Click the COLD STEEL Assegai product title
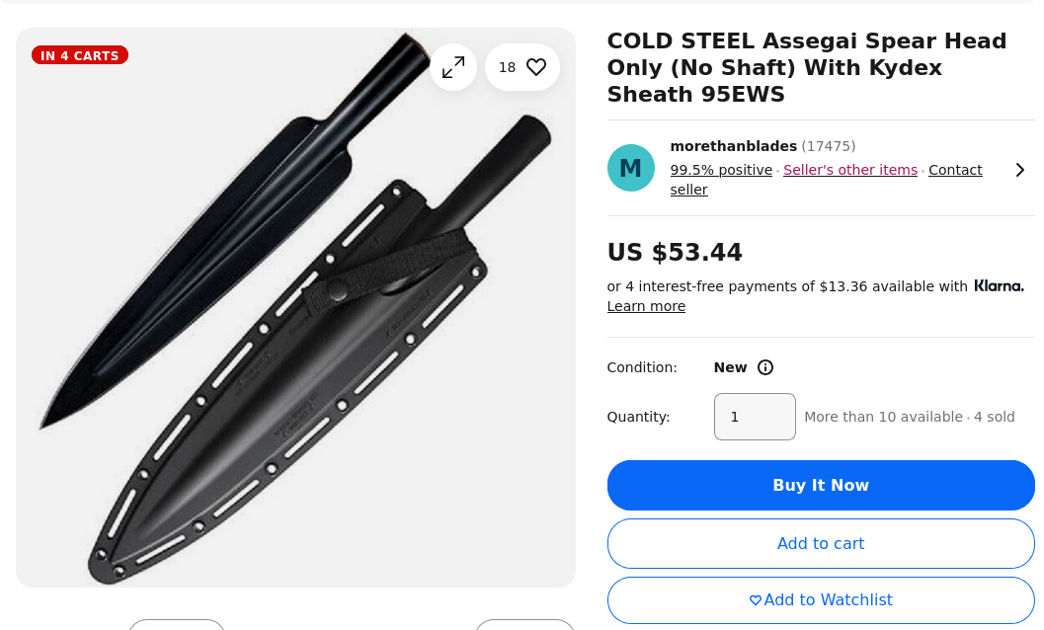The height and width of the screenshot is (630, 1044). click(x=807, y=68)
